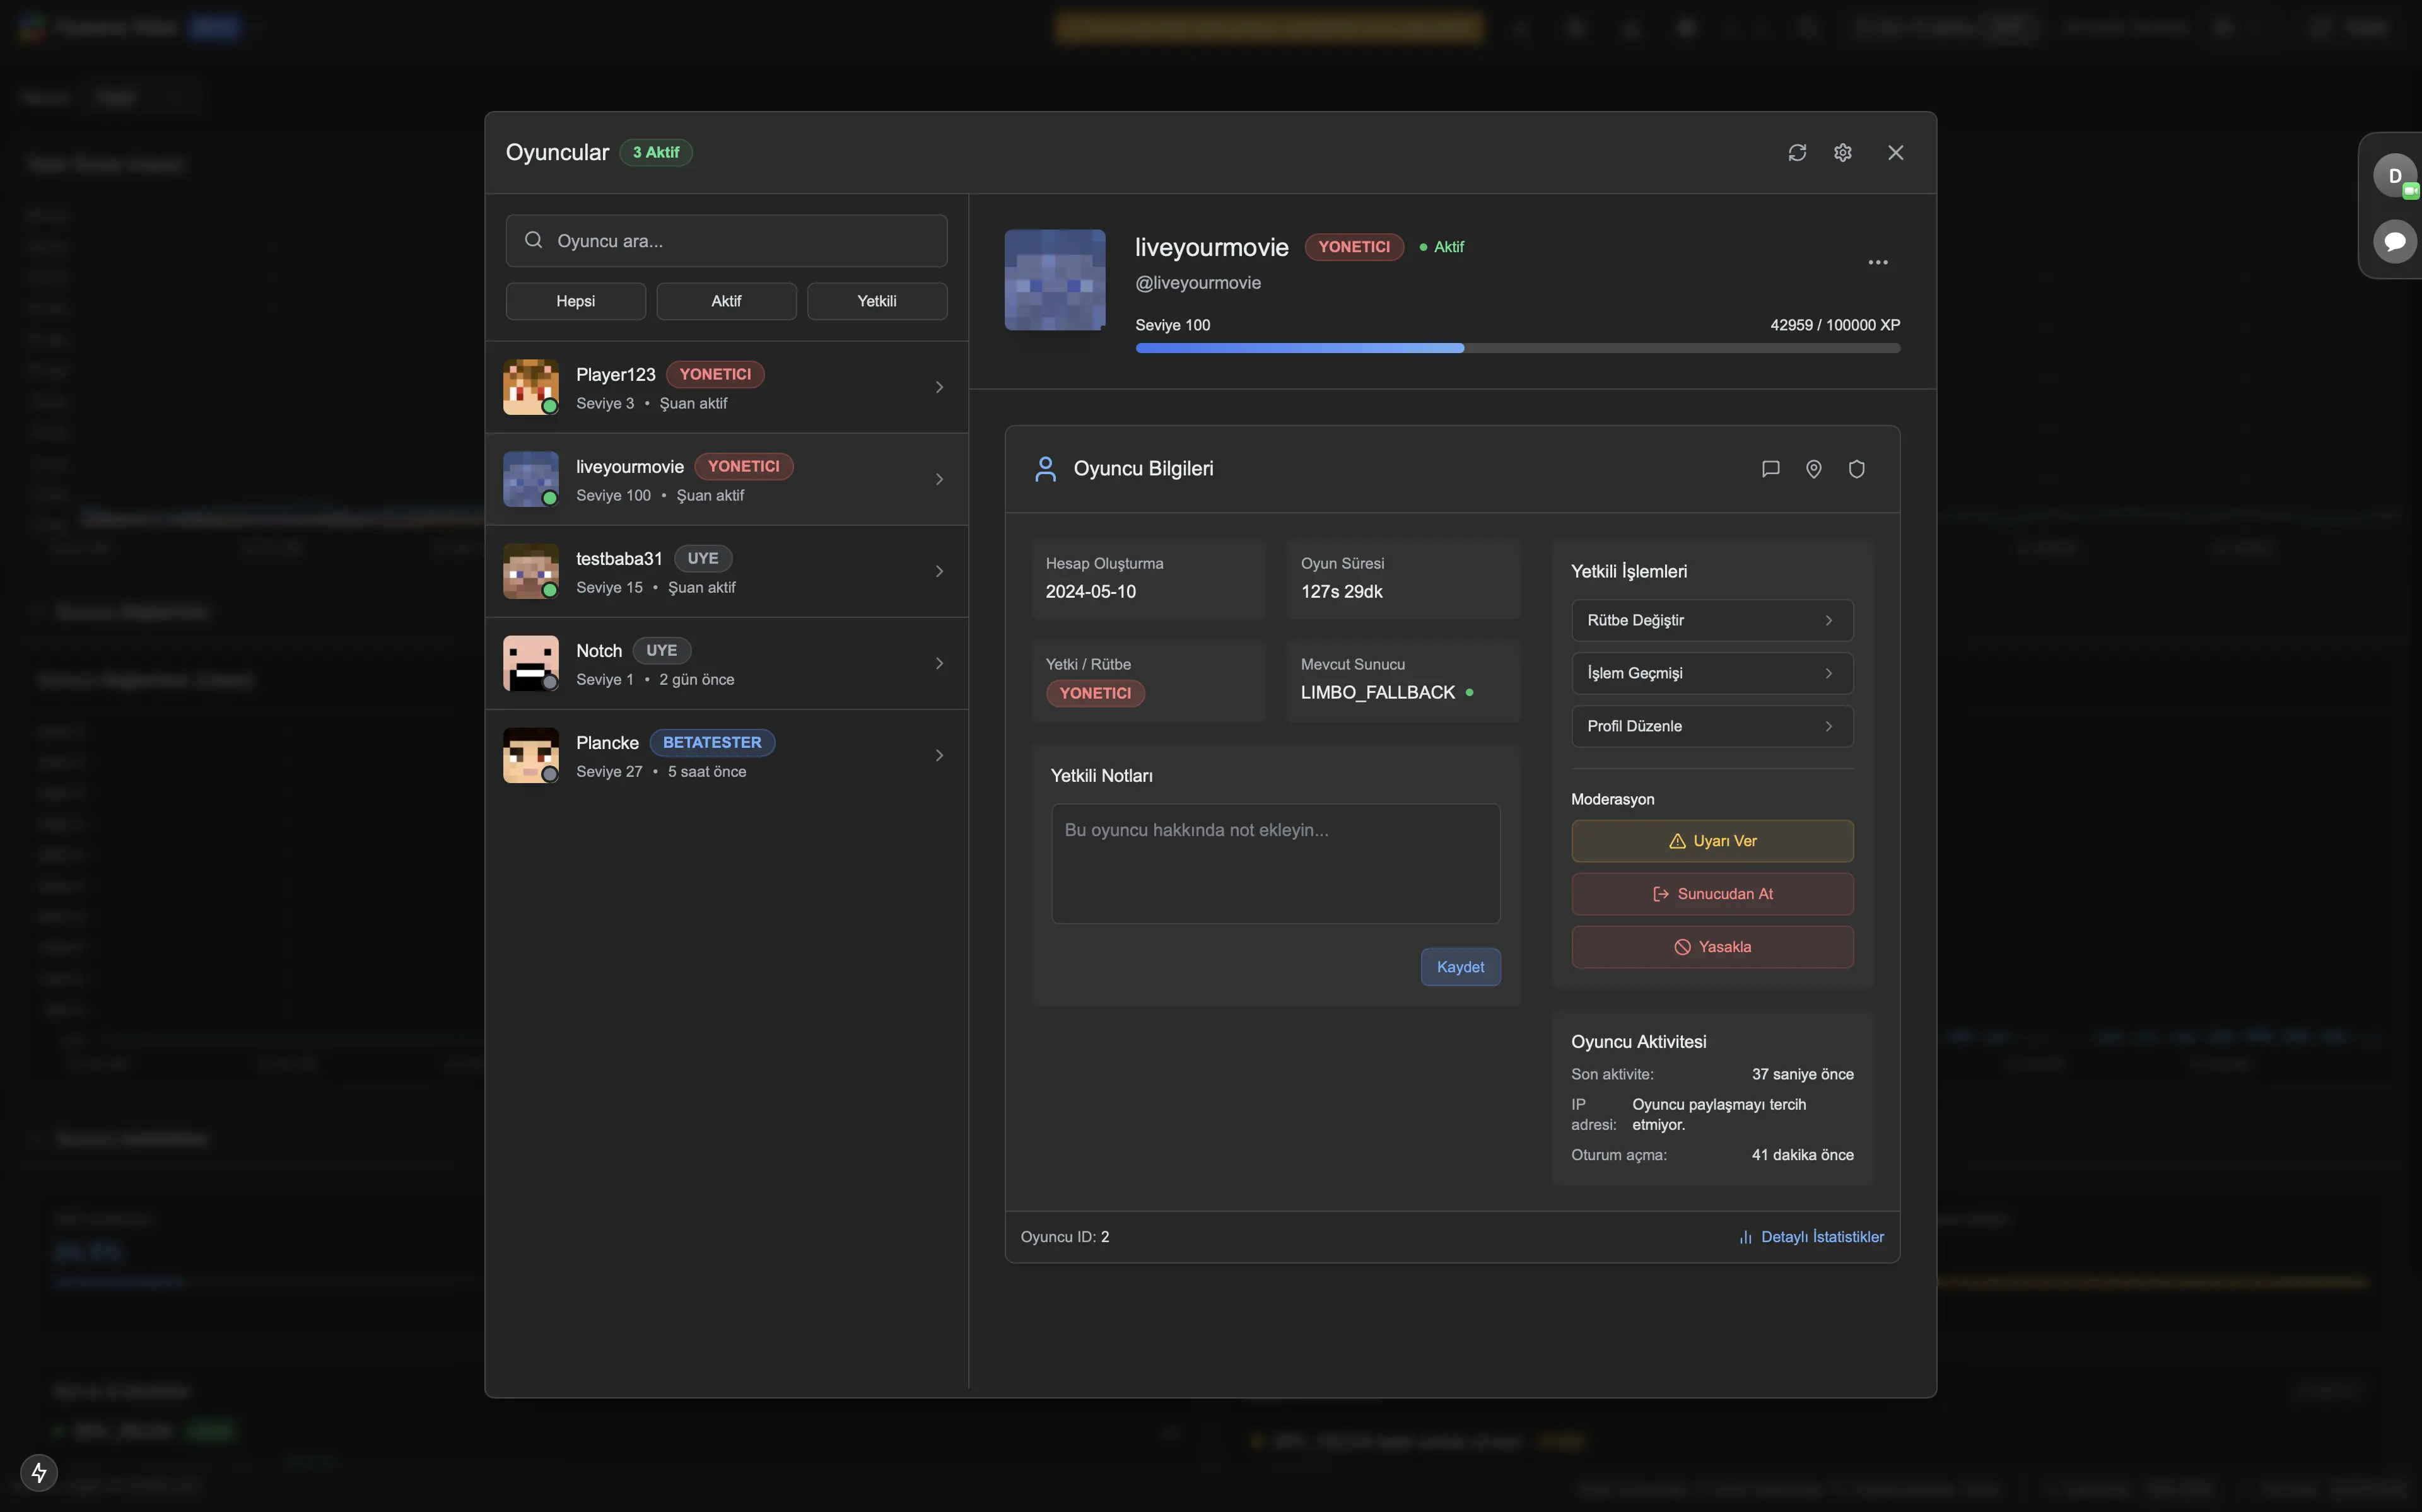Click the lightning bolt icon at bottom left

tap(39, 1472)
